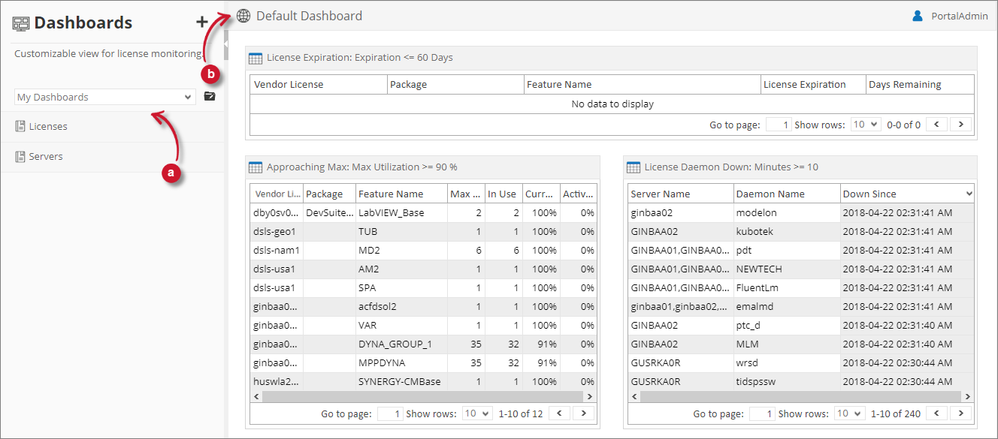The width and height of the screenshot is (998, 439).
Task: Click the dsls-geo1 vendor license cell
Action: (x=277, y=232)
